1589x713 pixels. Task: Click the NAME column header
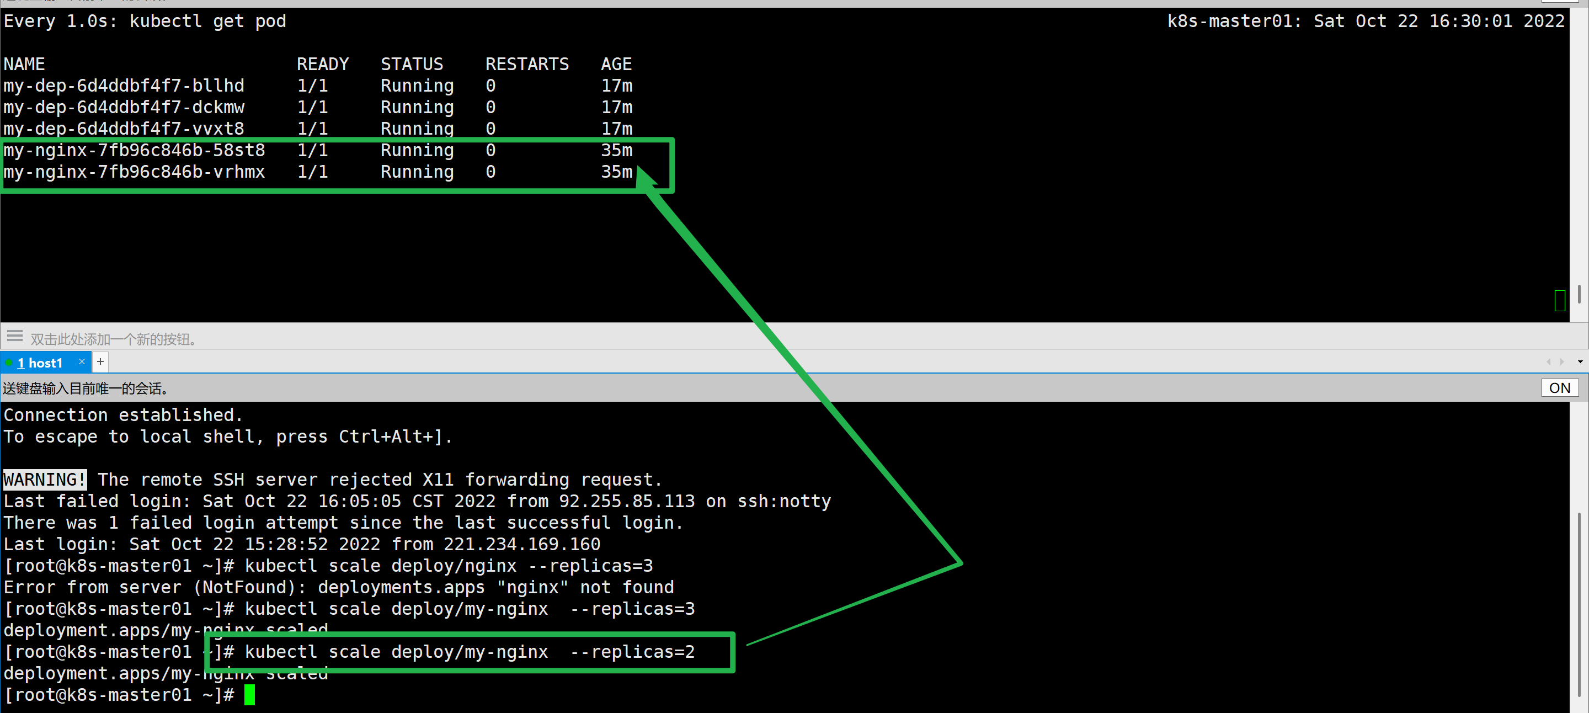(24, 64)
